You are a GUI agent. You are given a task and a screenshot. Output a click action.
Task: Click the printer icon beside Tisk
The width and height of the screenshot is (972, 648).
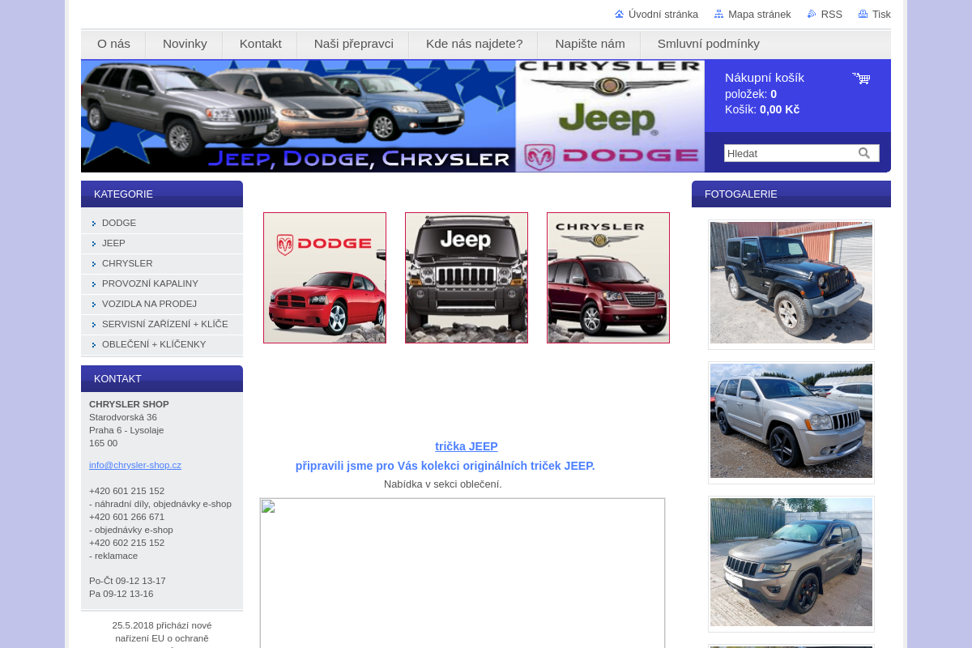(863, 14)
